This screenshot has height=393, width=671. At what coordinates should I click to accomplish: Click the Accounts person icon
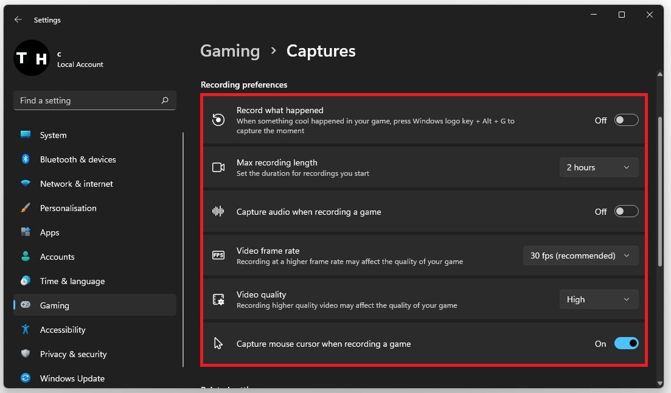pyautogui.click(x=26, y=257)
